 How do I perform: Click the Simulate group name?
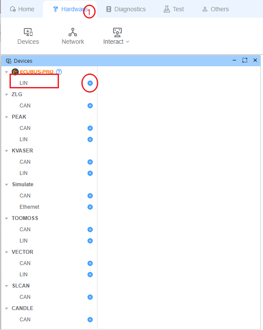coord(23,184)
